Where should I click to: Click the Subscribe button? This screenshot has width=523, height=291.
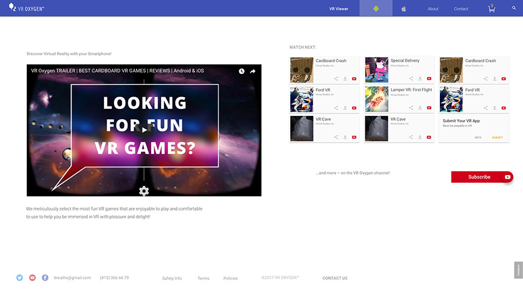point(482,177)
